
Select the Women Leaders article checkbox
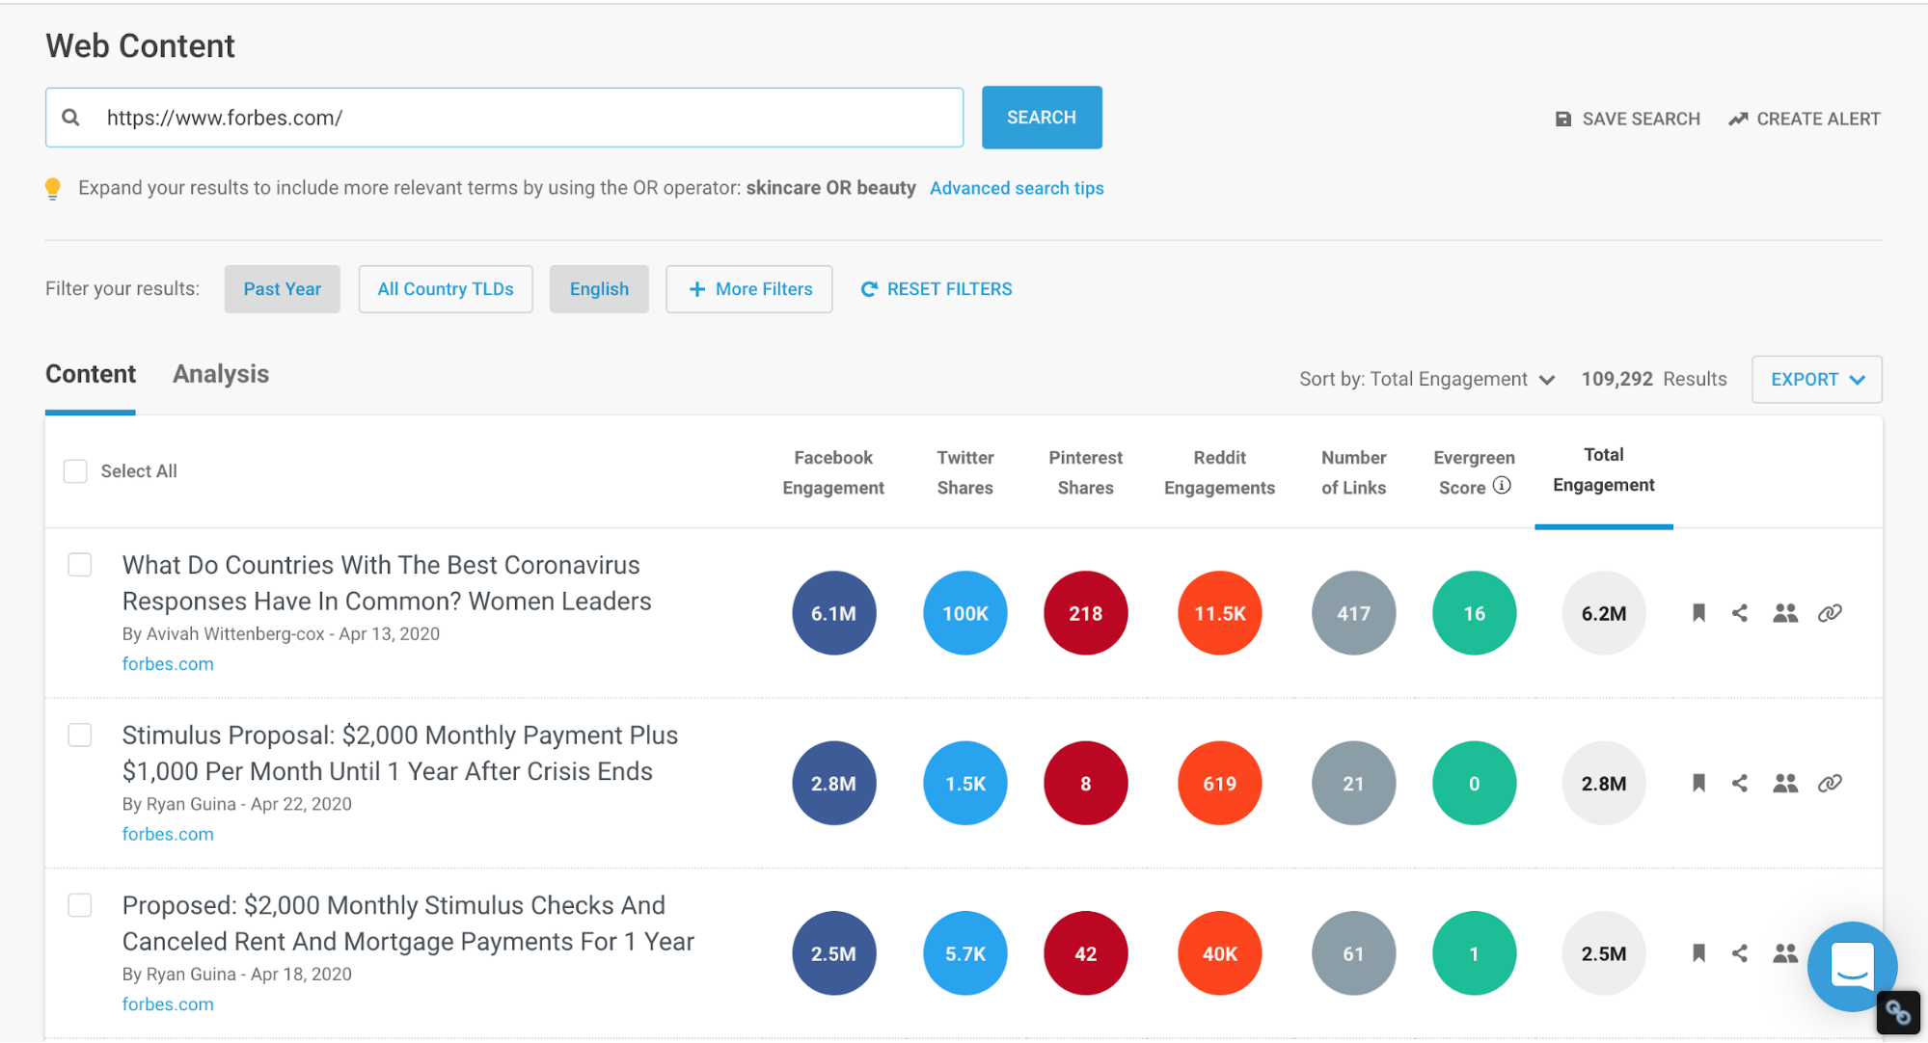[x=80, y=565]
